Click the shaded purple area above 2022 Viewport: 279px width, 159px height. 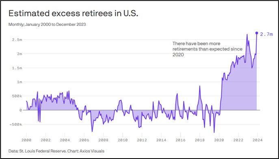coord(238,85)
